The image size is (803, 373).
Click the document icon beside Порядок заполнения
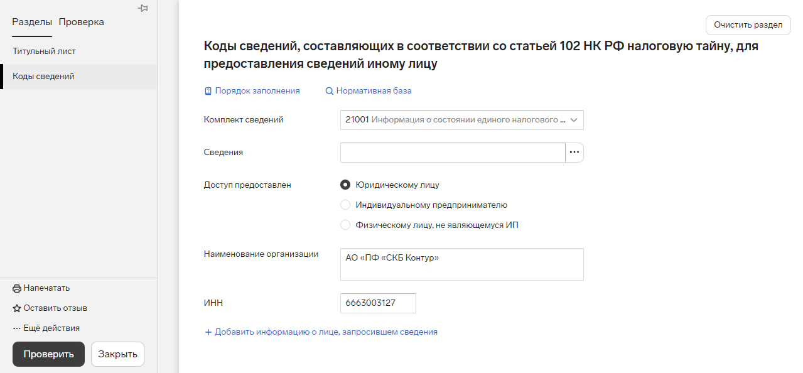[x=208, y=91]
